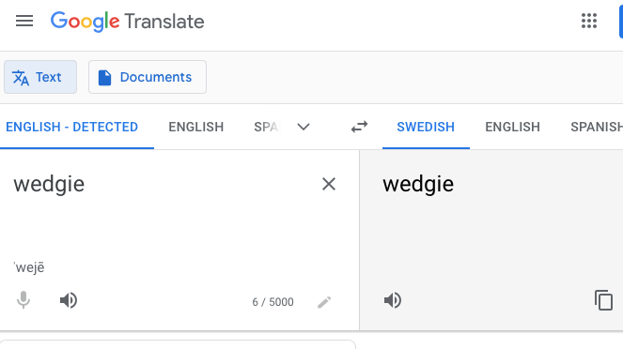623x349 pixels.
Task: Start voice input with microphone icon
Action: coord(23,300)
